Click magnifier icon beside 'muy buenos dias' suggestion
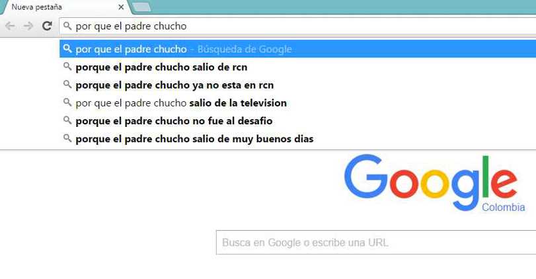 point(67,138)
